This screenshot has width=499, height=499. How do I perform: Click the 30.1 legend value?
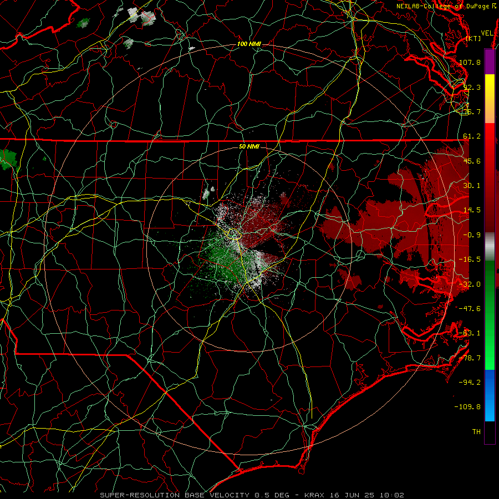[472, 186]
